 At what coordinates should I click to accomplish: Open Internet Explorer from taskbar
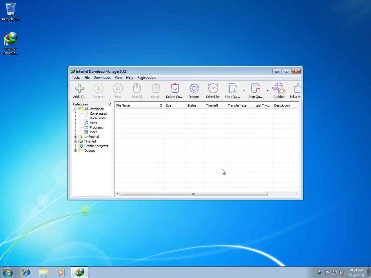pyautogui.click(x=26, y=272)
